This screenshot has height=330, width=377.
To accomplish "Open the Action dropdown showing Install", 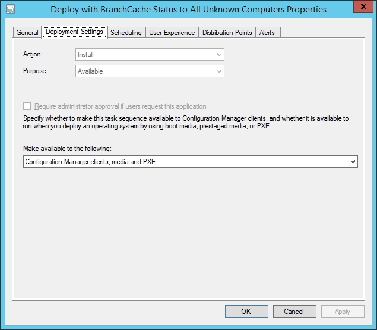I will click(150, 55).
